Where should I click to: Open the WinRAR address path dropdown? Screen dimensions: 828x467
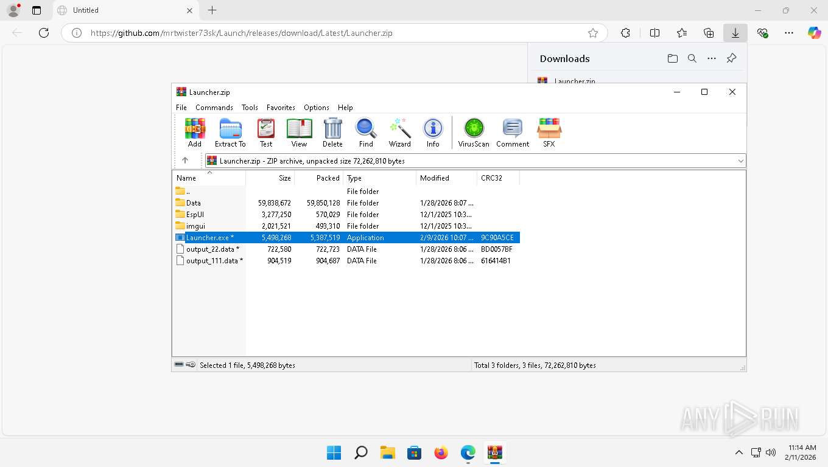741,161
